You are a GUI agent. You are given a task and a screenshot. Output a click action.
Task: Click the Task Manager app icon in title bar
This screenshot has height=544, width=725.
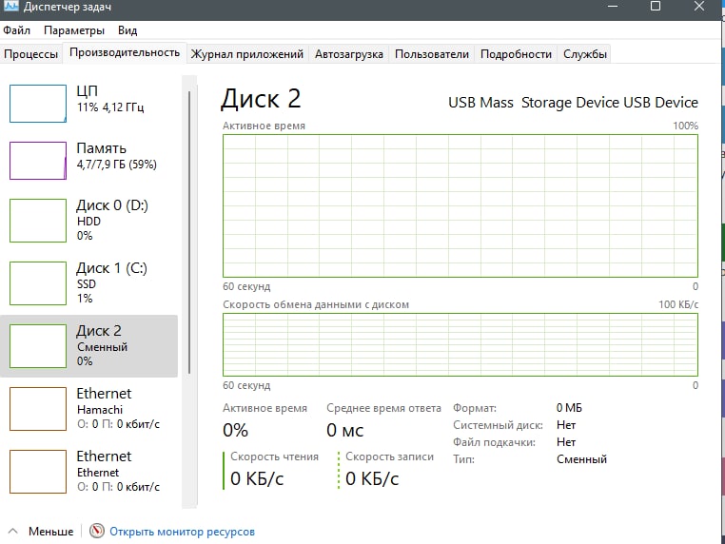tap(11, 6)
